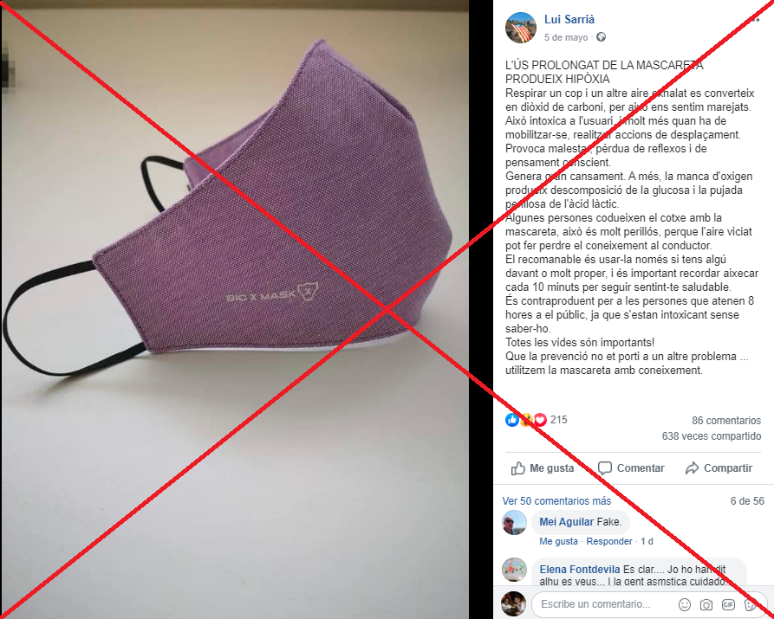Click the heart reaction icon
Viewport: 774px width, 619px height.
pyautogui.click(x=541, y=420)
